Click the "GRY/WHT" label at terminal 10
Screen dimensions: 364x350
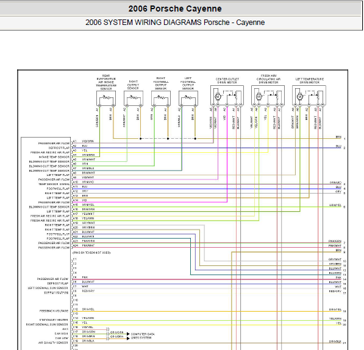tap(335, 259)
